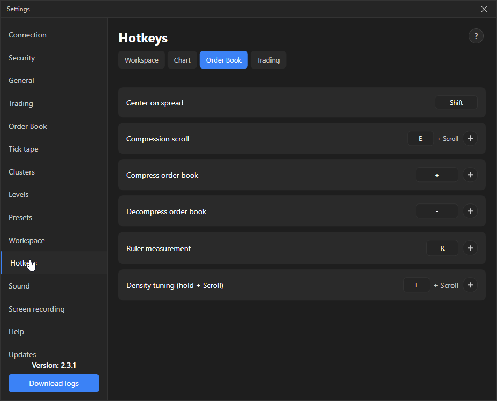497x401 pixels.
Task: Add extra hotkey for Density tuning
Action: 470,285
